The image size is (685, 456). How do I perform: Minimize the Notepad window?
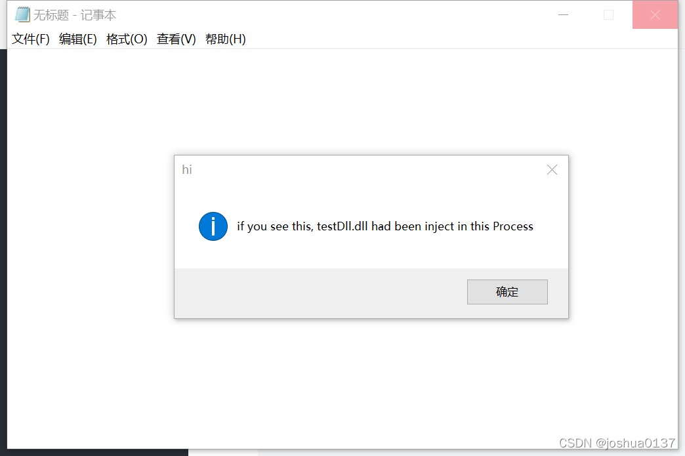click(563, 15)
